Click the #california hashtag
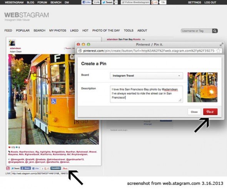The width and height of the screenshot is (227, 189). click(x=46, y=154)
